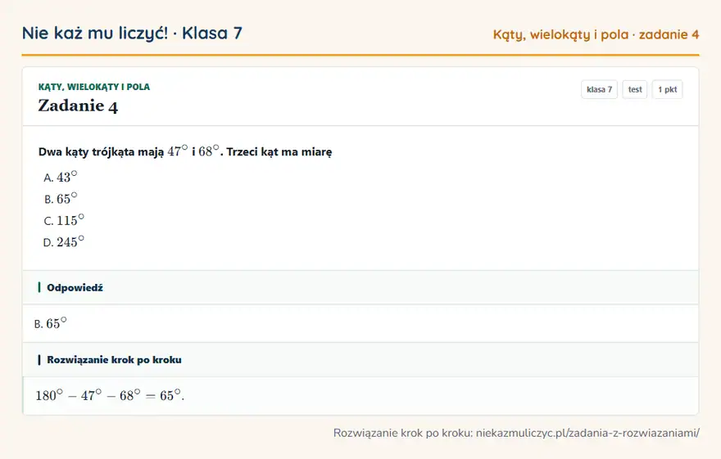The width and height of the screenshot is (721, 459).
Task: Click the 'test' tag
Action: [634, 89]
